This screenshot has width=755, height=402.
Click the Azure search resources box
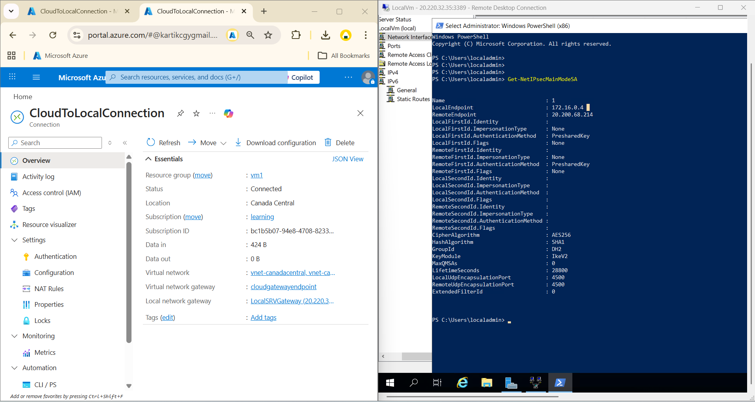coord(197,77)
